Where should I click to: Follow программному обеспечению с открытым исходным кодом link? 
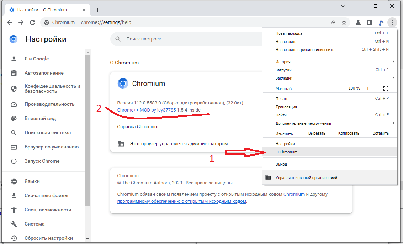coord(182,201)
